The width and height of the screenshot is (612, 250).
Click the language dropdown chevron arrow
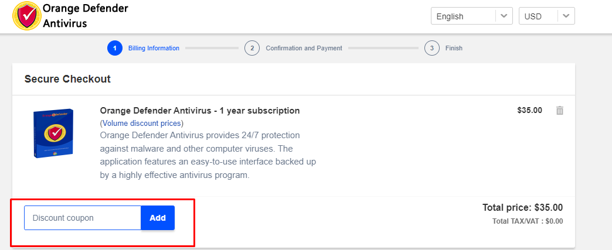click(504, 16)
